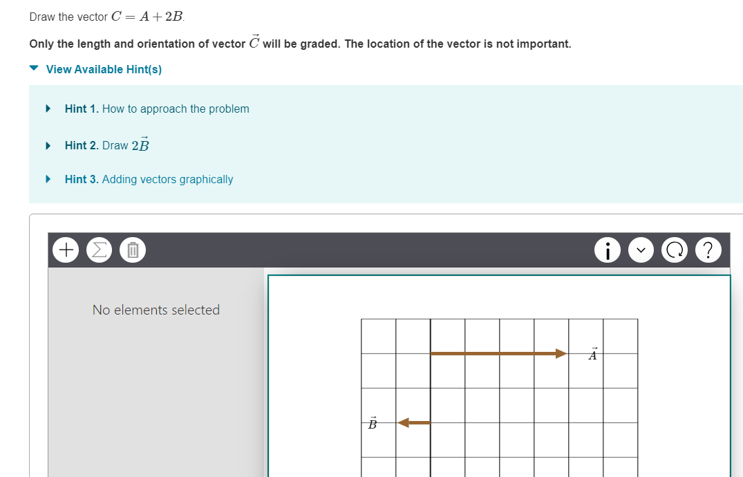Click the reset/undo circular arrow icon

[x=675, y=250]
